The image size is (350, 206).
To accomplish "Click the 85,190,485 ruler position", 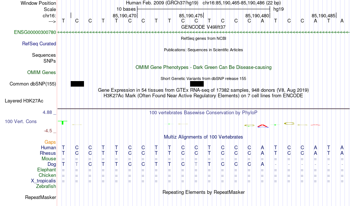I will pos(323,16).
